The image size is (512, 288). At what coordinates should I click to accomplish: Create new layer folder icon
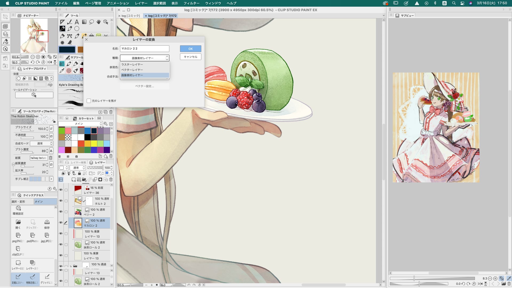coord(84,180)
